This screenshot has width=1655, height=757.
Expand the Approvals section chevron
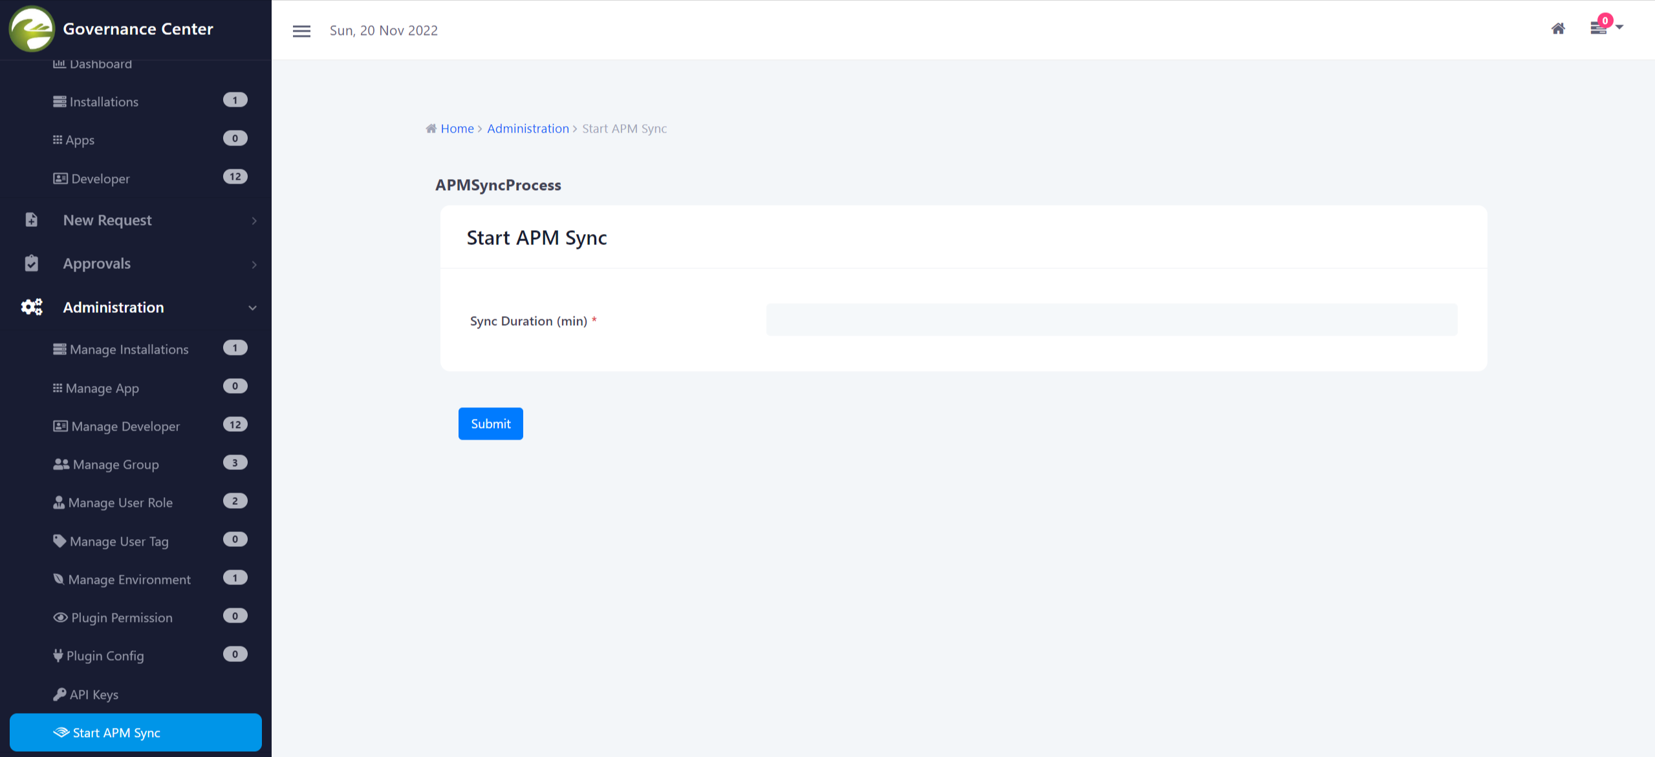pyautogui.click(x=254, y=264)
